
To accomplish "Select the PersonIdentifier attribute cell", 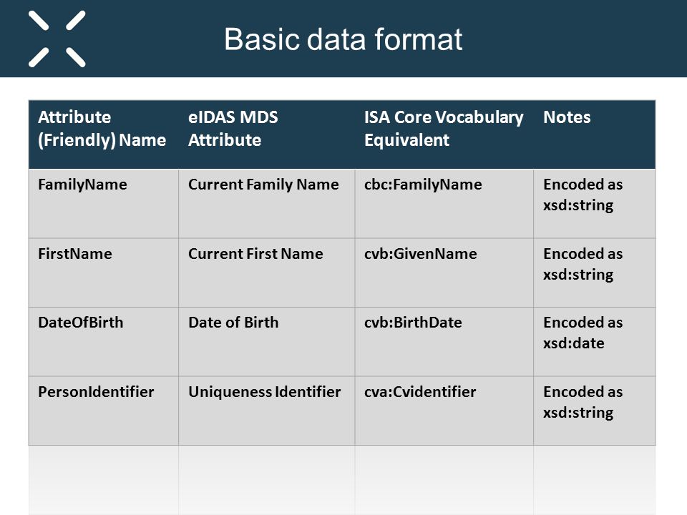I will tap(104, 411).
